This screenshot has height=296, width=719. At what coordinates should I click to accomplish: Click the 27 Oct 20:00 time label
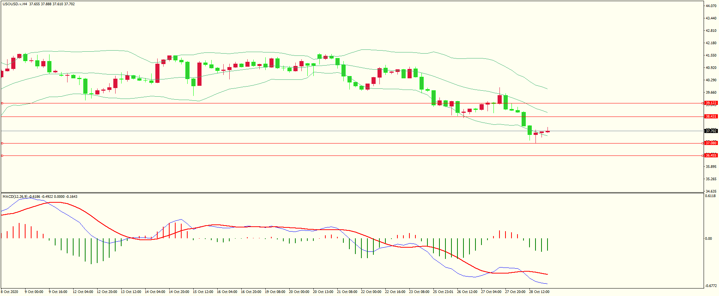tap(515, 292)
